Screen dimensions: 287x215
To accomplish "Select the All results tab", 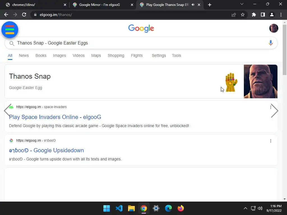I will coord(10,55).
